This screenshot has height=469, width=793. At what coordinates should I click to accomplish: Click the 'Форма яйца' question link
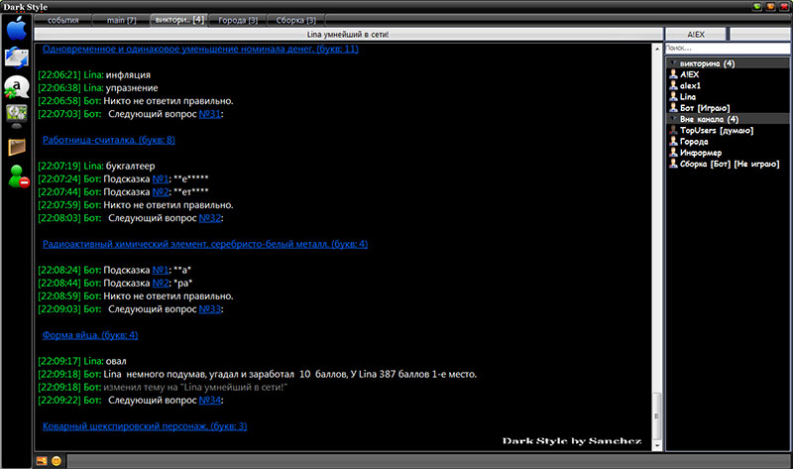point(90,335)
